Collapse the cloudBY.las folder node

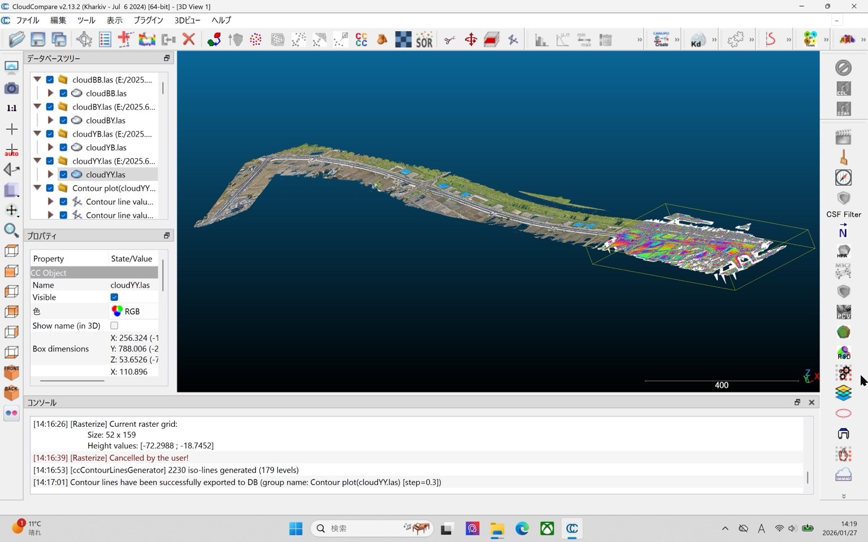point(37,107)
